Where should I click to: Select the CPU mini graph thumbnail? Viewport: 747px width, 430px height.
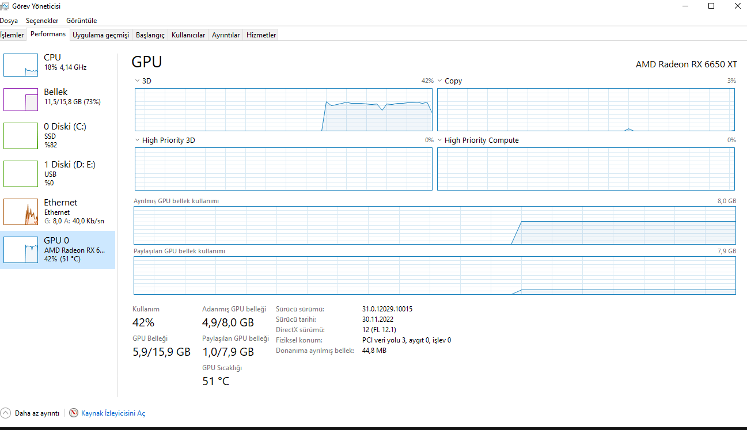click(21, 64)
